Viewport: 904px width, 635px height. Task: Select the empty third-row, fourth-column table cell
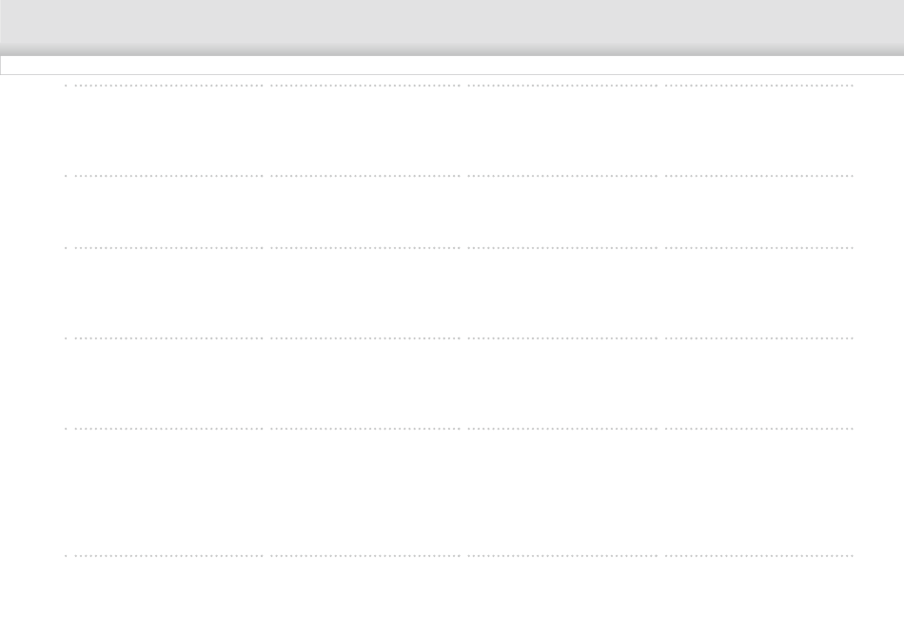[759, 293]
